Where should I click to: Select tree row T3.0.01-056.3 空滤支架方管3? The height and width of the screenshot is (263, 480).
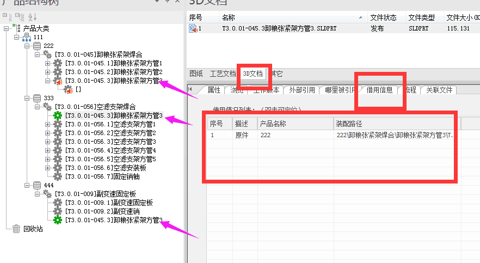tap(110, 142)
